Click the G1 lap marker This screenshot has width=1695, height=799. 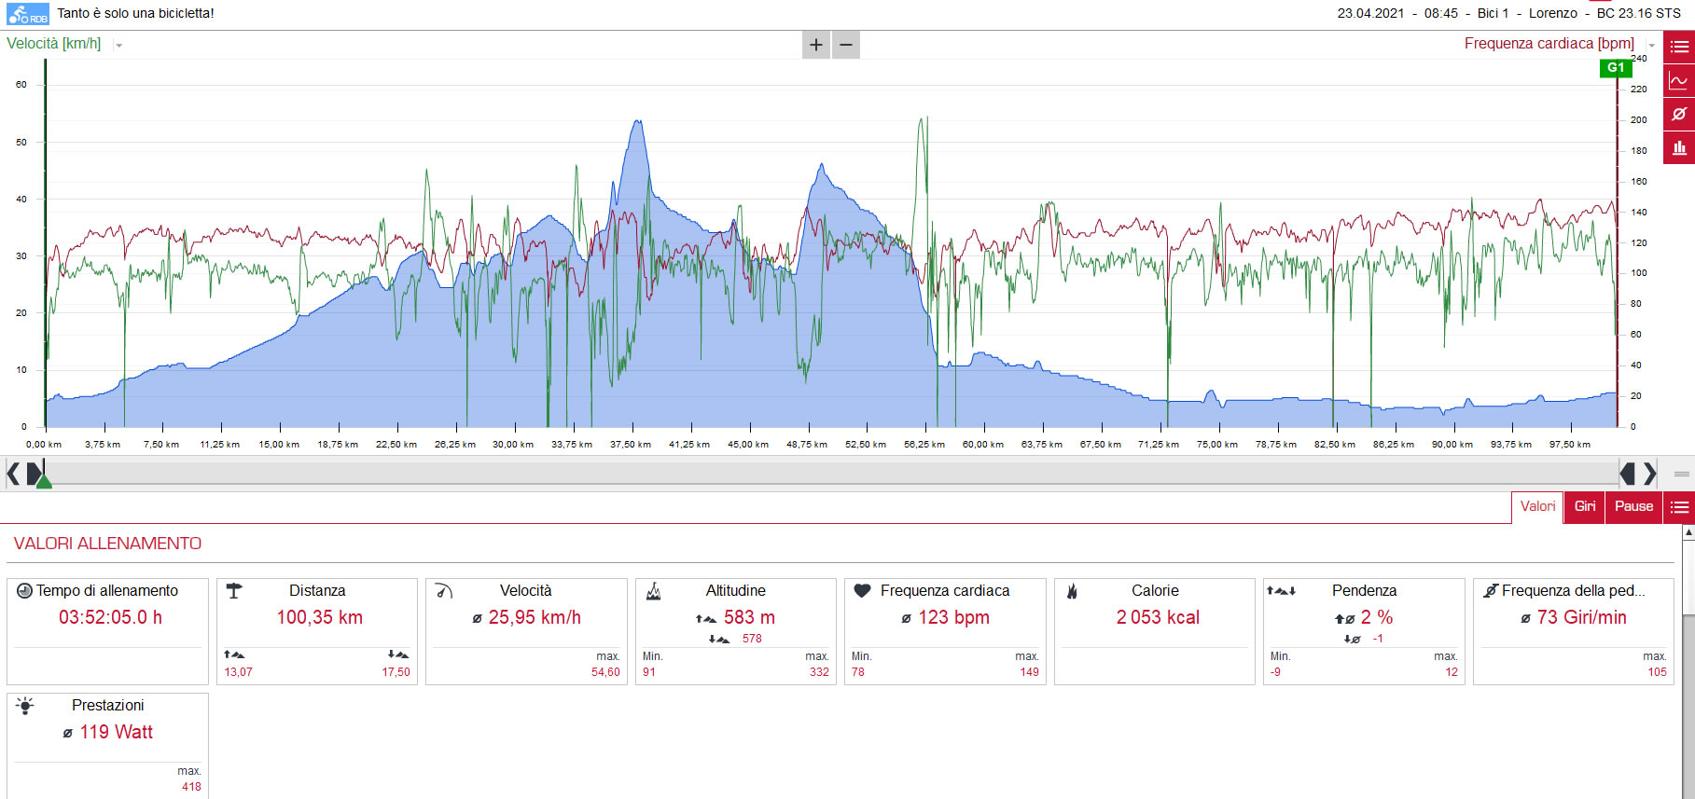1616,67
